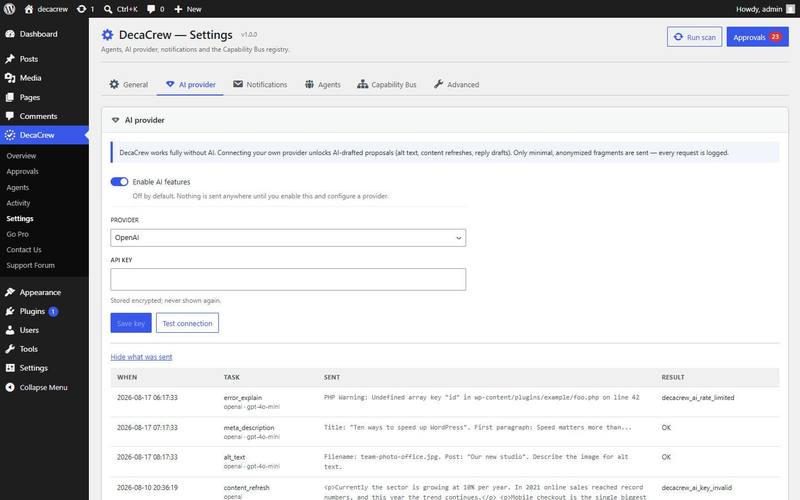Click the DecaCrew sidebar logo icon
800x500 pixels.
click(x=10, y=135)
